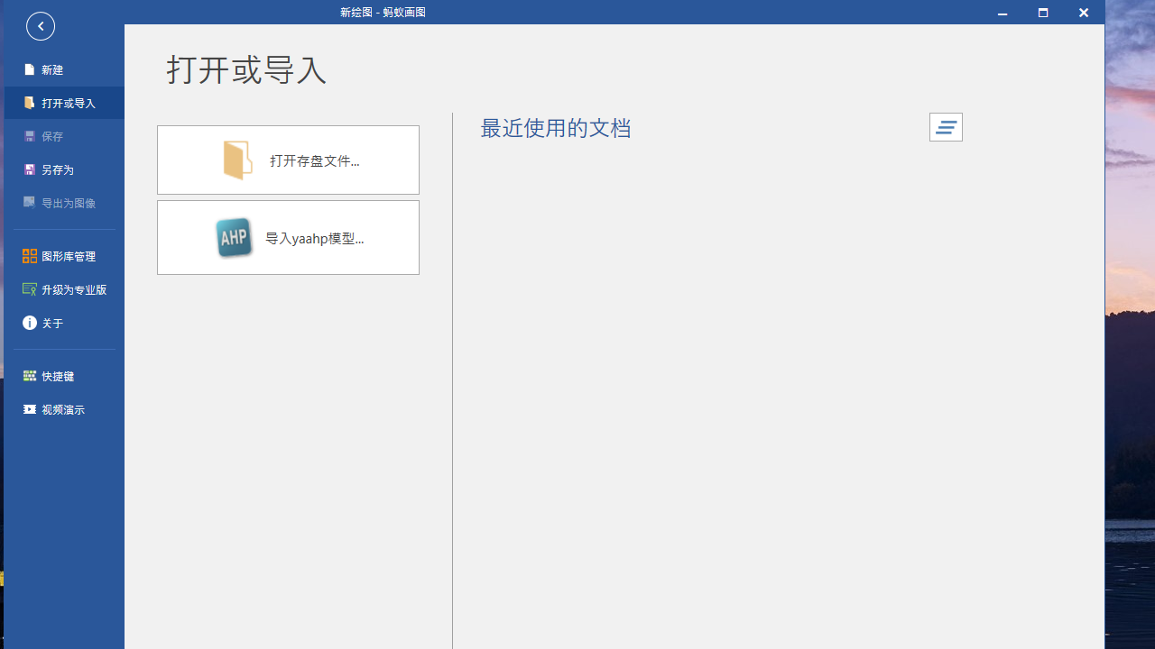Click the 导入yaahp模型 button
This screenshot has width=1155, height=649.
click(x=288, y=237)
